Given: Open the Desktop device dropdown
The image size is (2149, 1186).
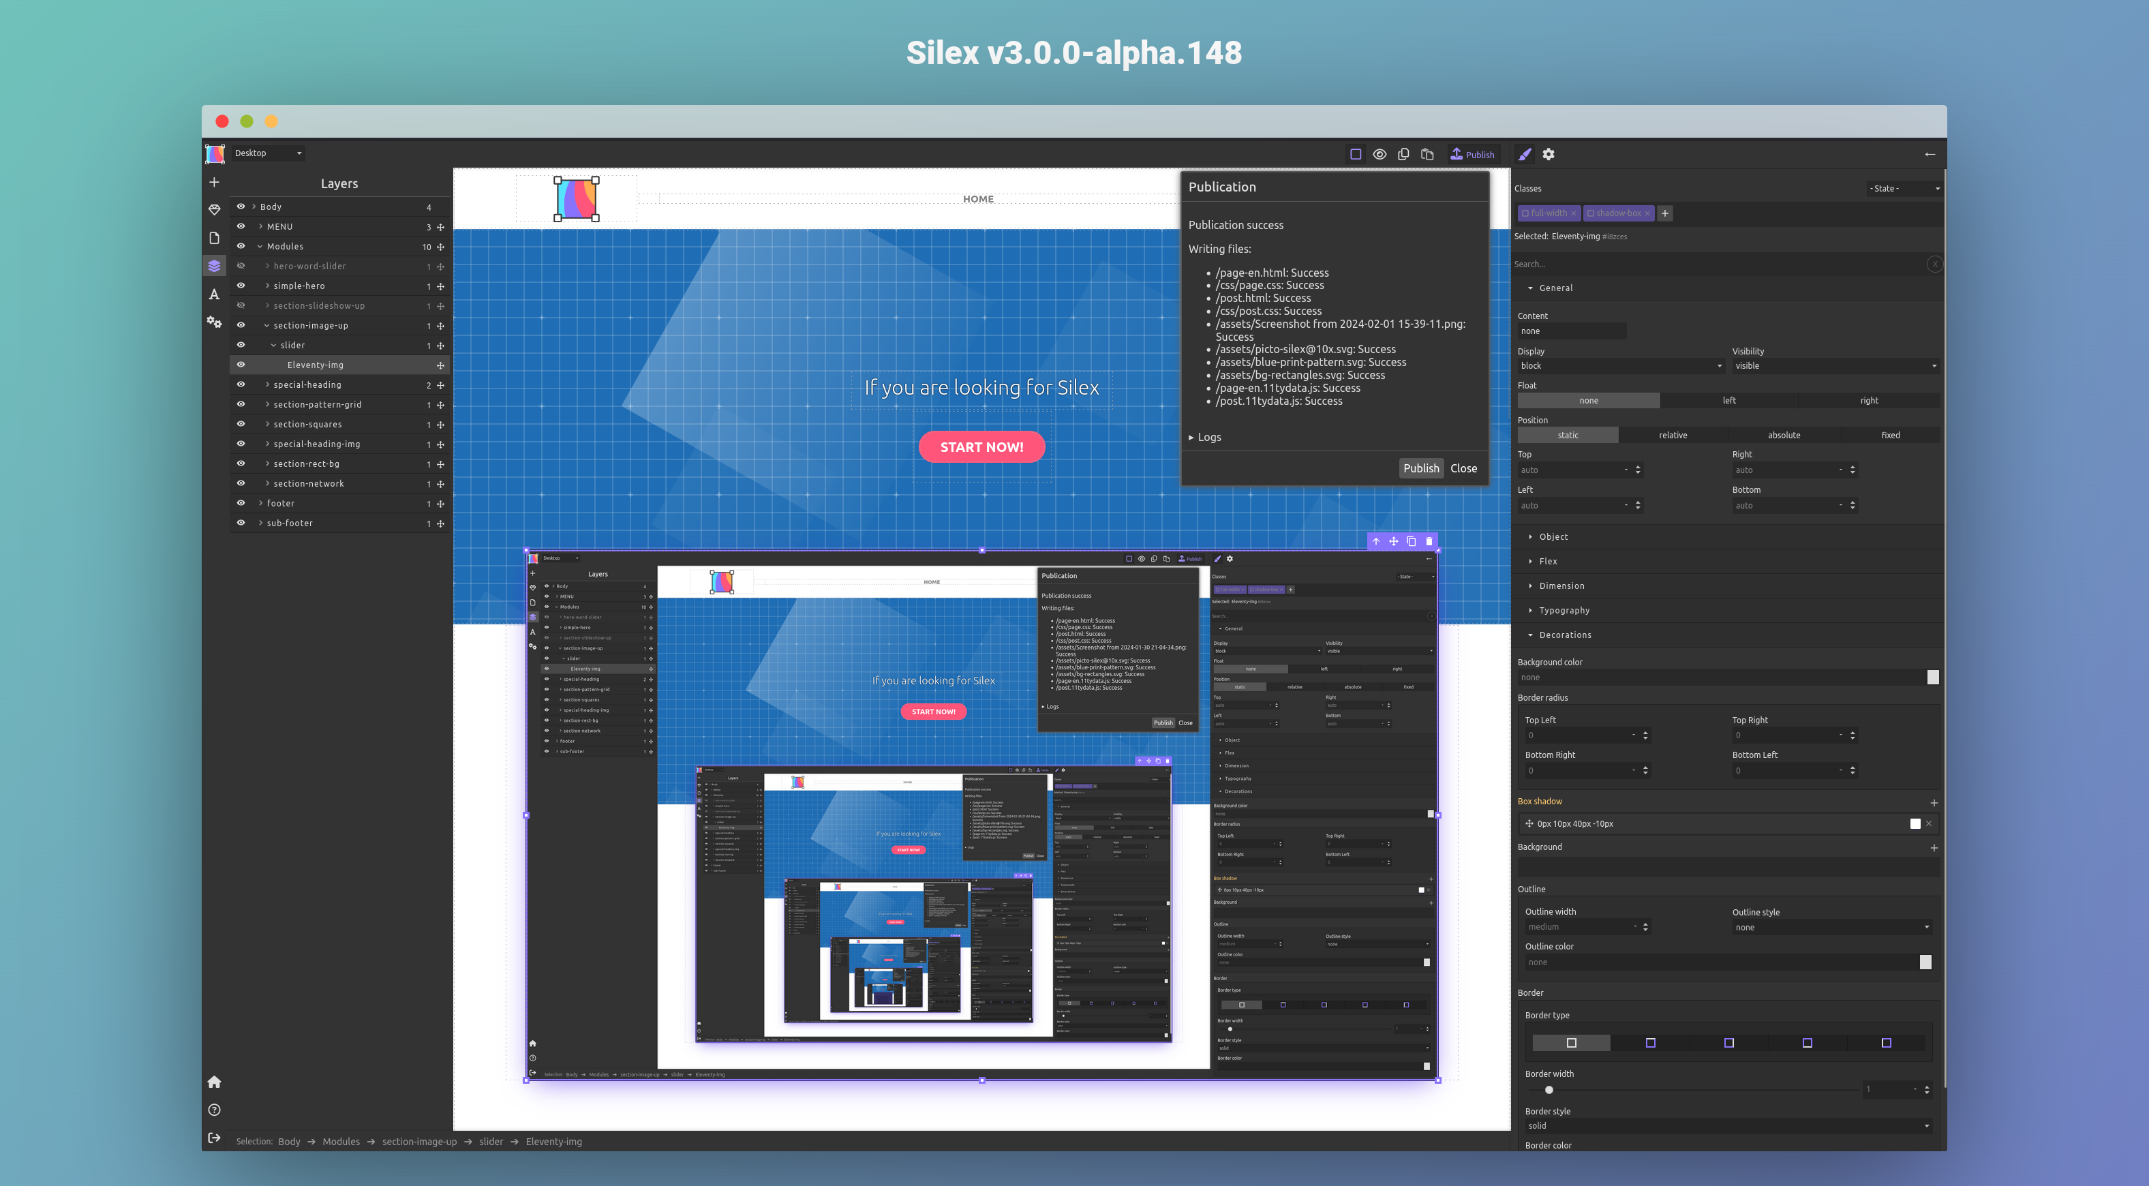Looking at the screenshot, I should tap(268, 153).
